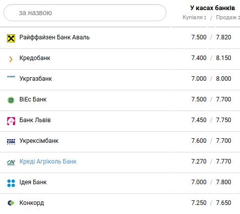Open Кредобанк bank name
240x214 pixels.
[x=35, y=58]
